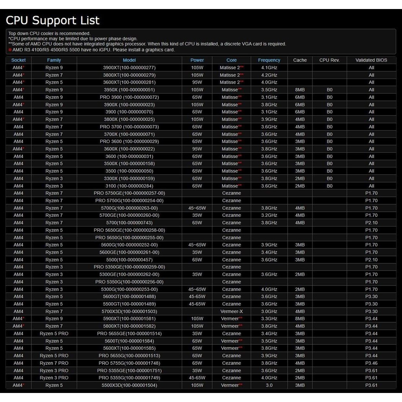Select model 3600X (100-000000022)

[x=129, y=149]
